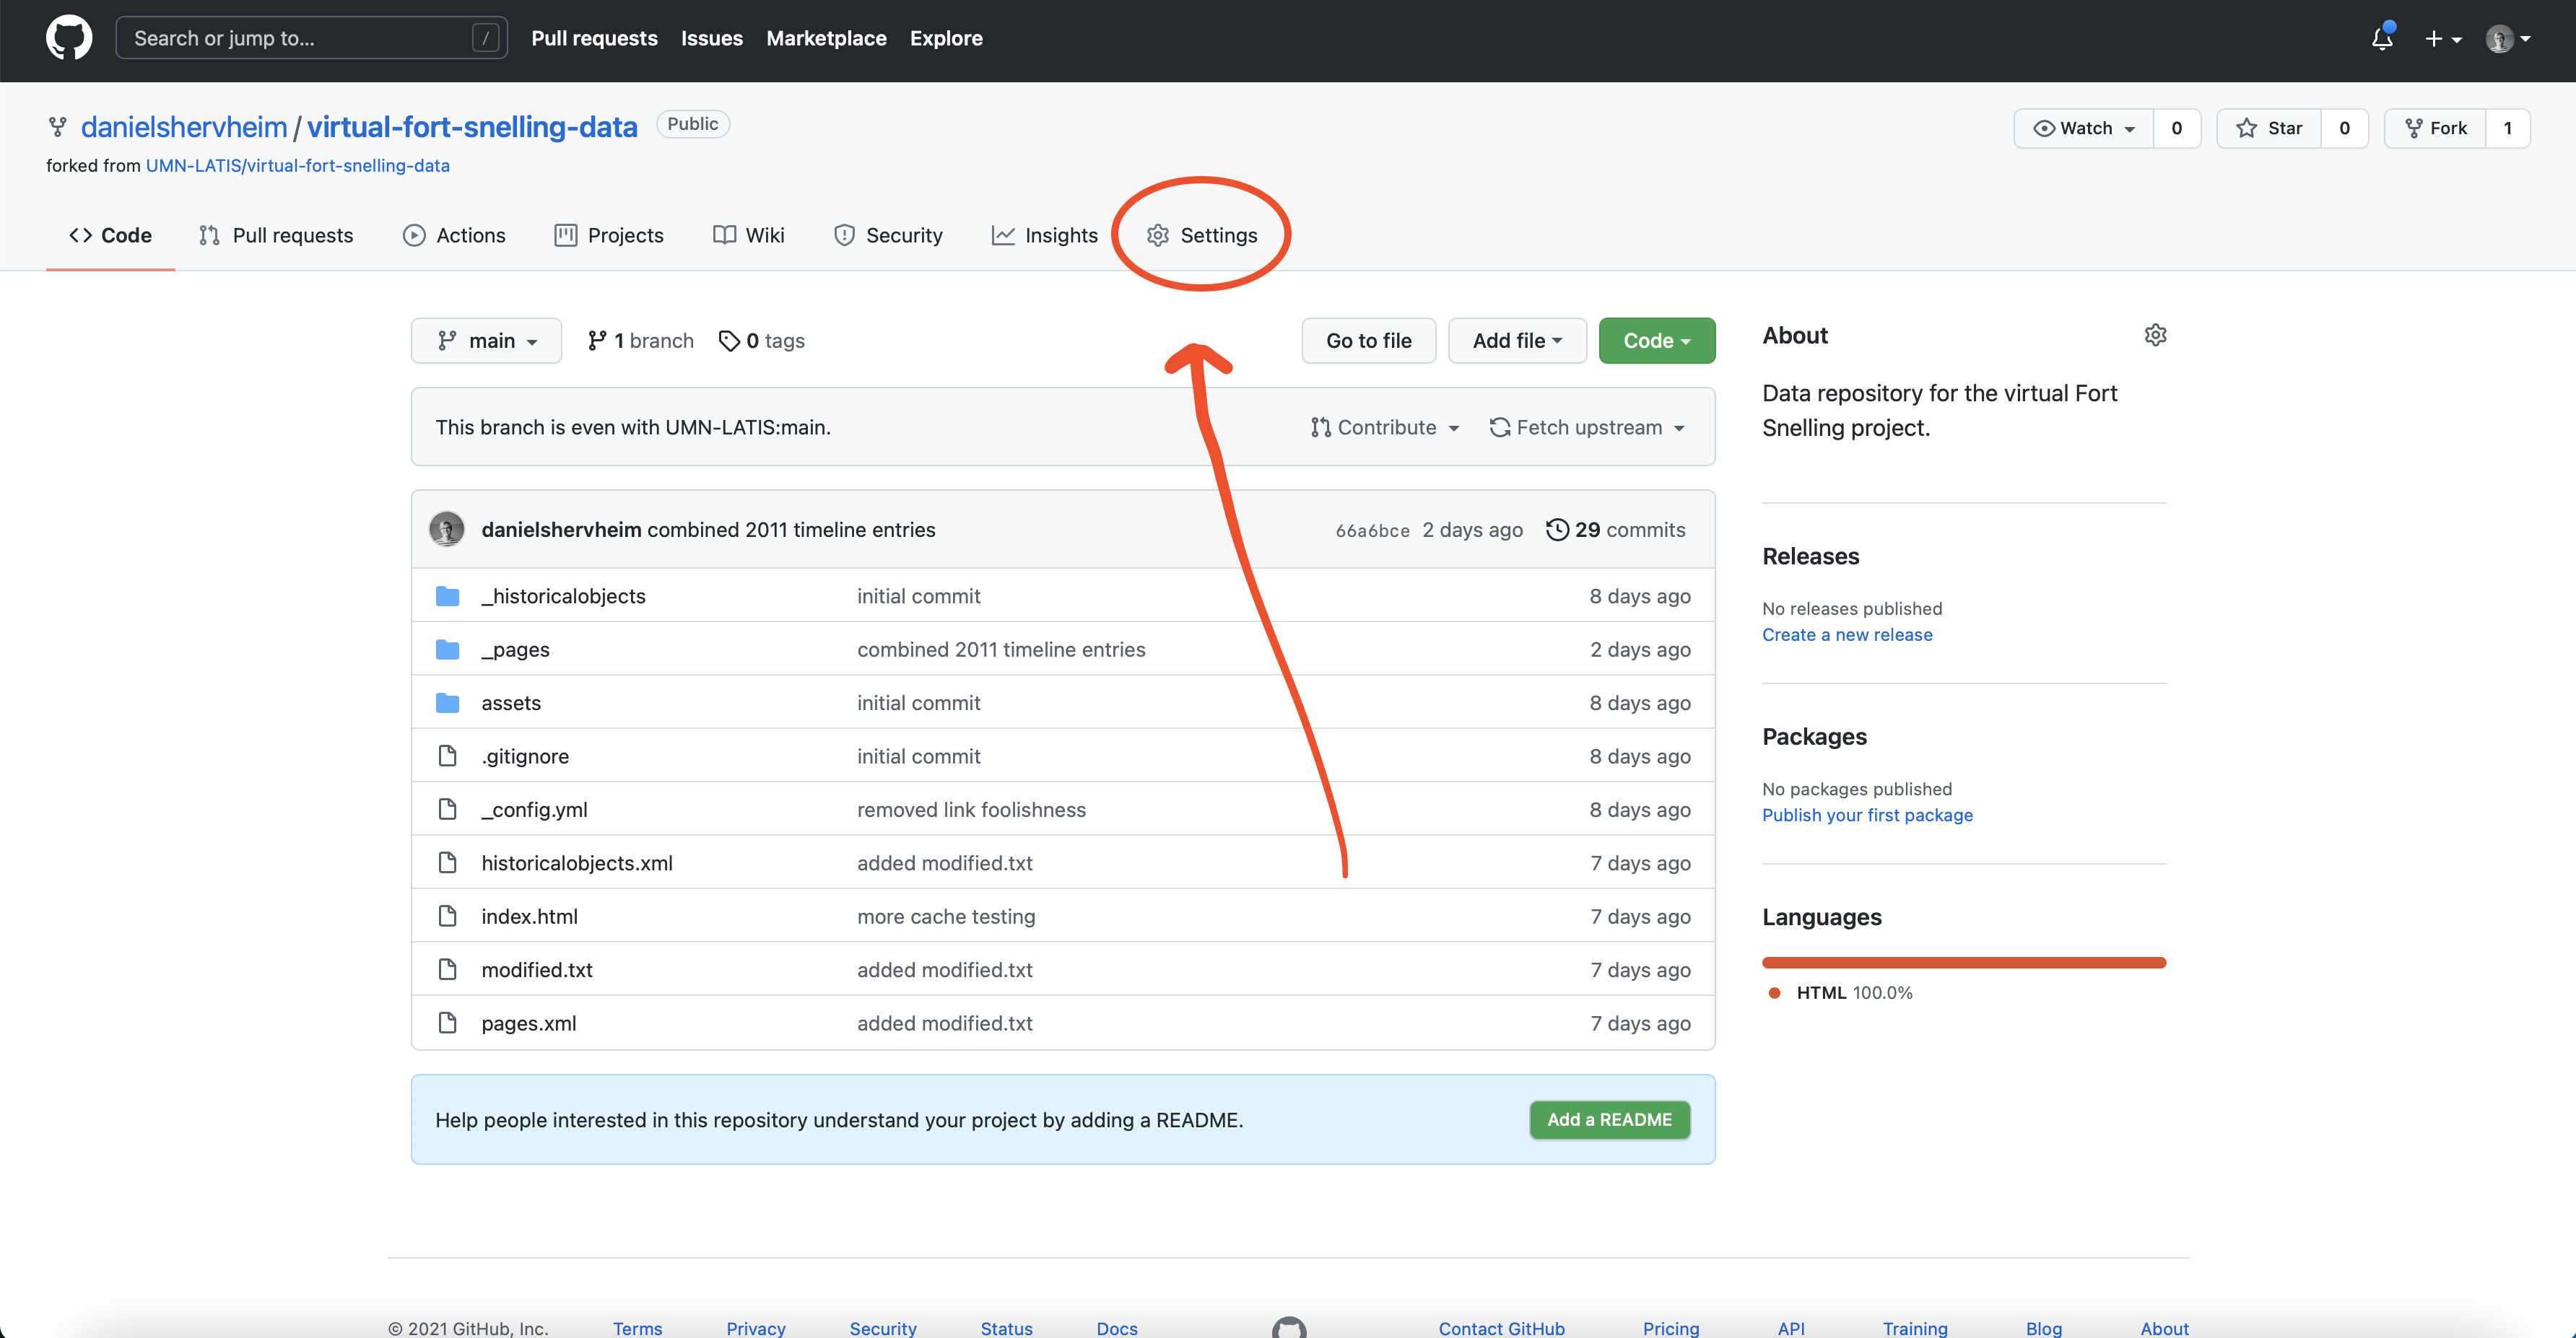Image resolution: width=2576 pixels, height=1338 pixels.
Task: Open Marketplace in the top navigation
Action: click(x=826, y=38)
